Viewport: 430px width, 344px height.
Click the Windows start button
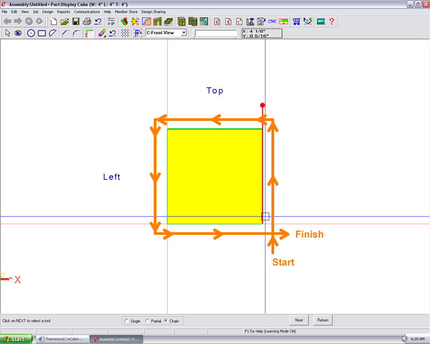pos(16,339)
